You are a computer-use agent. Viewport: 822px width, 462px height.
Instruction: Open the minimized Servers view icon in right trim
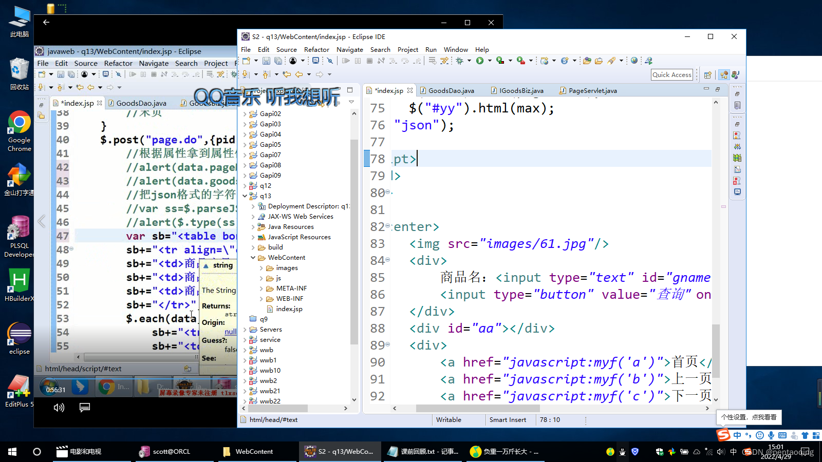click(737, 158)
